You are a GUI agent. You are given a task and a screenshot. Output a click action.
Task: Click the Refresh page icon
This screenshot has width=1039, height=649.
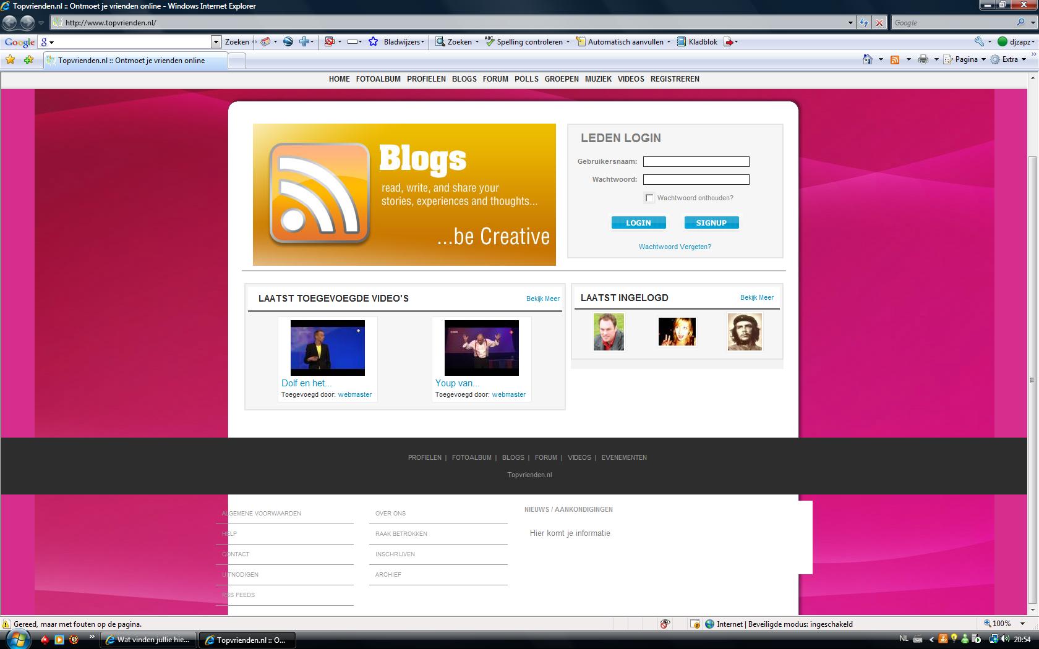coord(864,23)
